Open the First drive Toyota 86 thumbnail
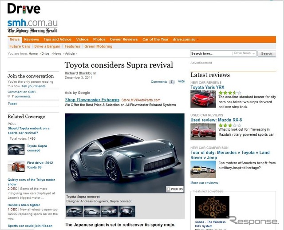 point(16,166)
